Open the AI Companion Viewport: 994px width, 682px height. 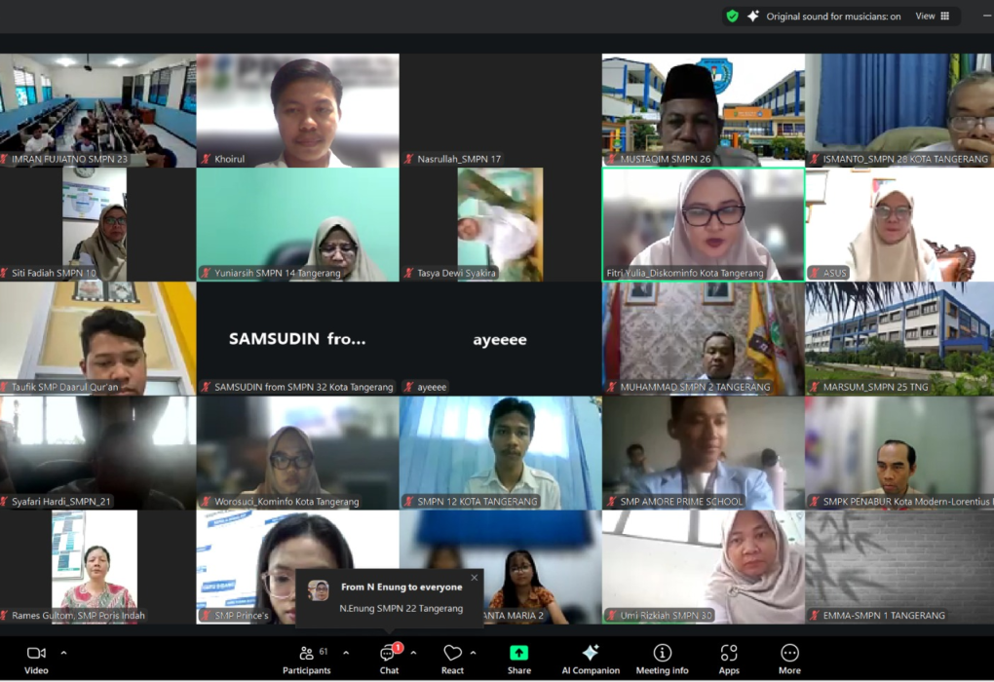point(590,658)
